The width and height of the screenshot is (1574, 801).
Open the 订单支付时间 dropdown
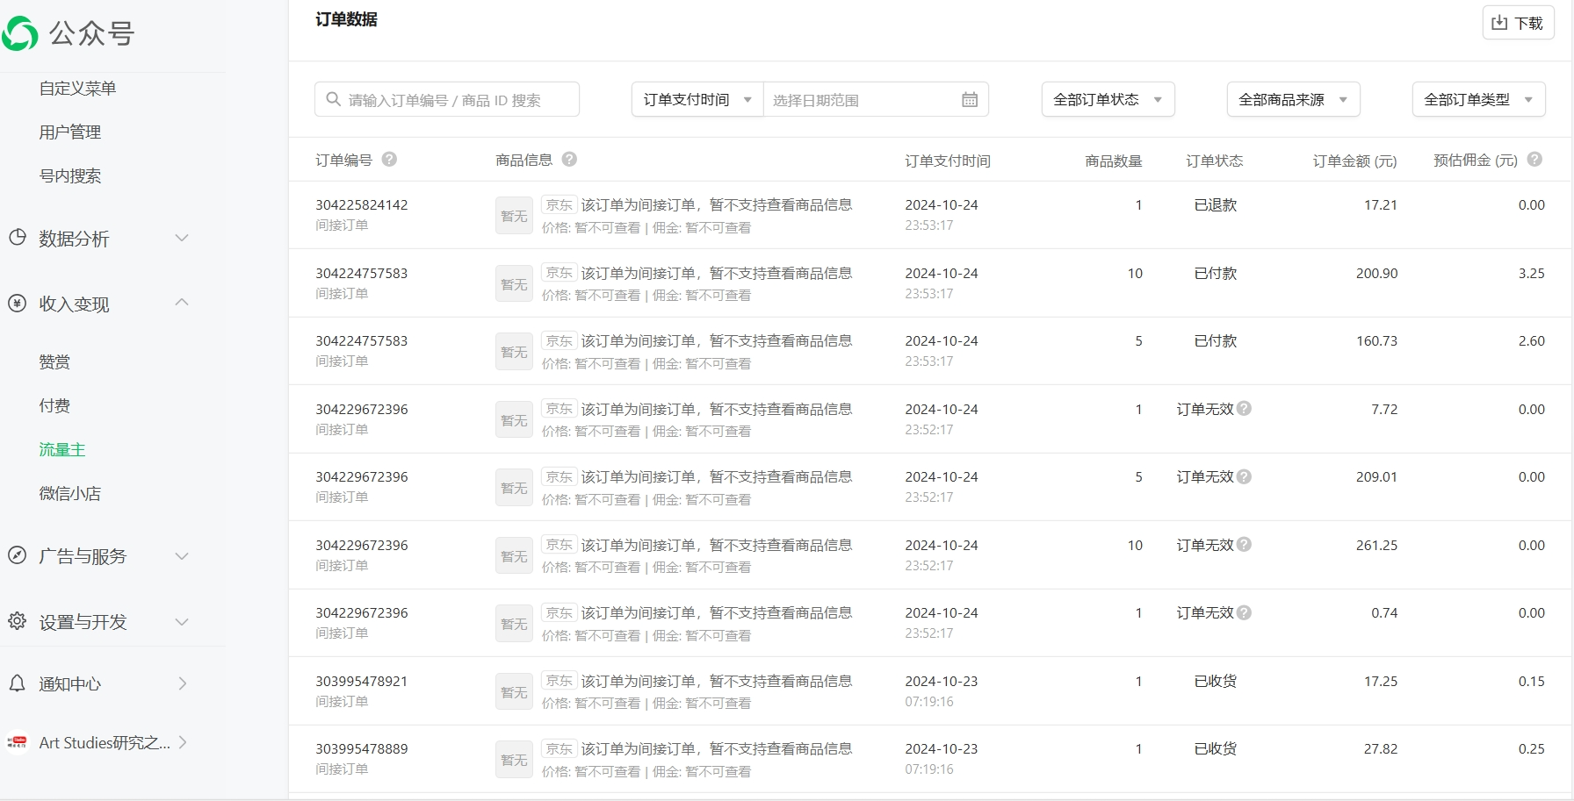coord(697,99)
